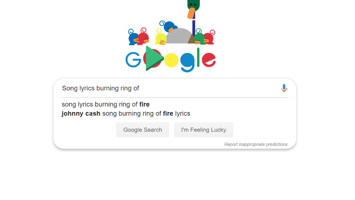Click the microphone icon for voice search
355x200 pixels.
(x=284, y=88)
